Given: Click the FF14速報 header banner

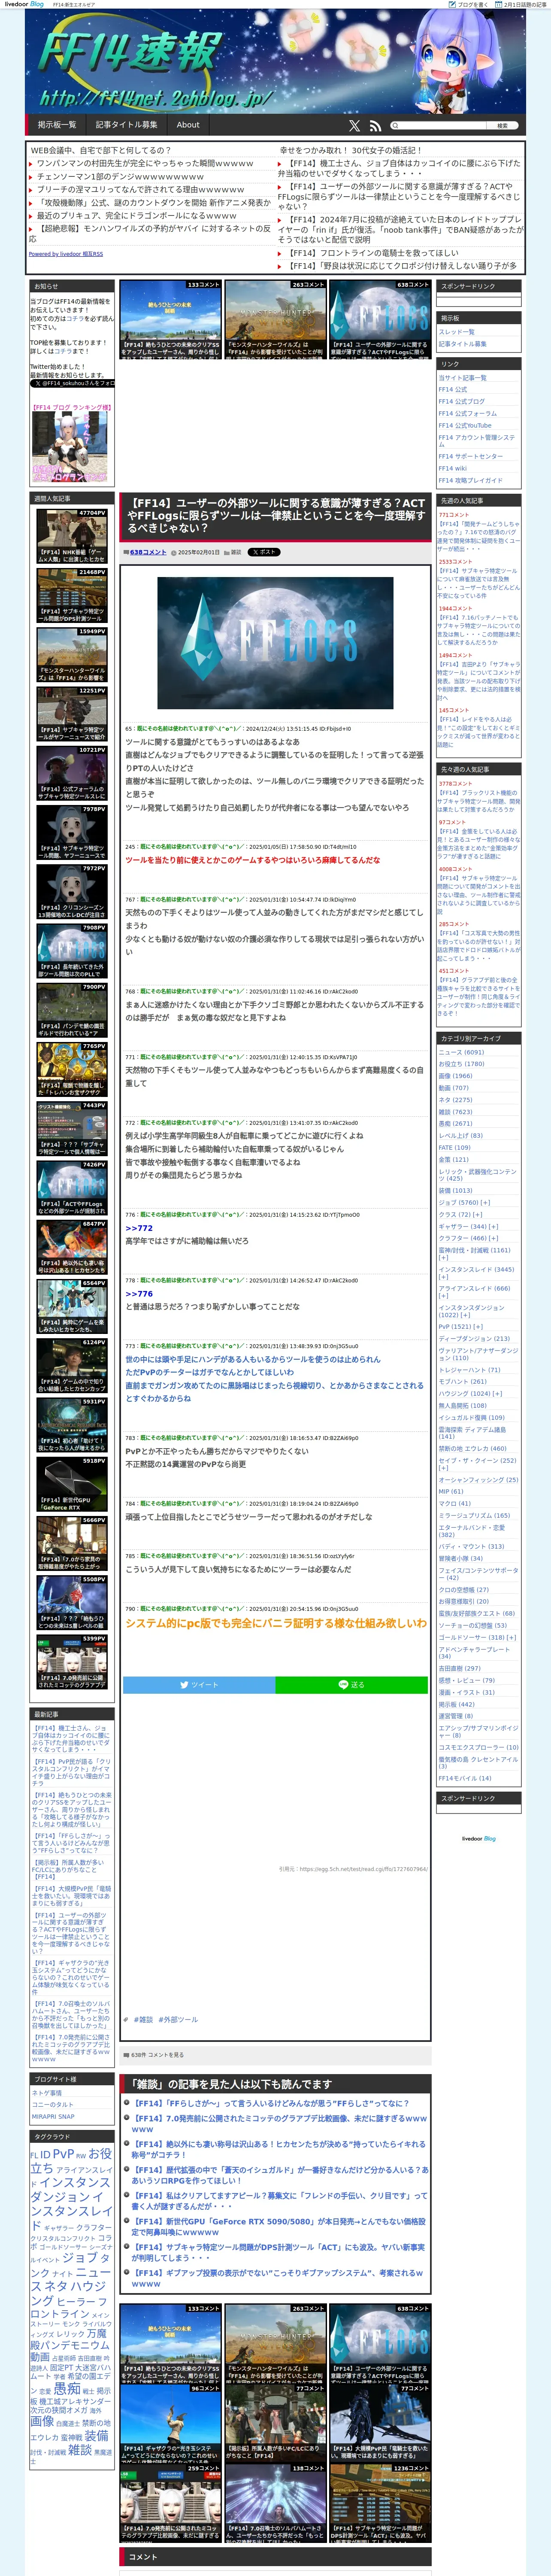Looking at the screenshot, I should click(275, 62).
